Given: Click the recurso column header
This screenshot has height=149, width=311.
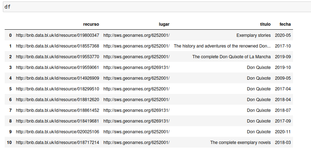Looking at the screenshot, I should point(91,24).
